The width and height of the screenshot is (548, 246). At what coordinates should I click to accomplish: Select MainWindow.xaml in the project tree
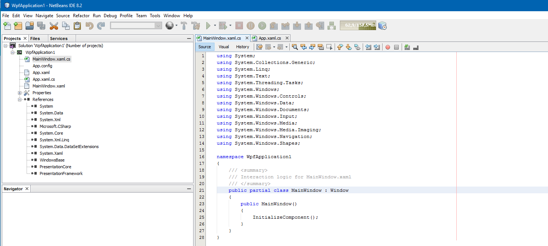pyautogui.click(x=49, y=86)
